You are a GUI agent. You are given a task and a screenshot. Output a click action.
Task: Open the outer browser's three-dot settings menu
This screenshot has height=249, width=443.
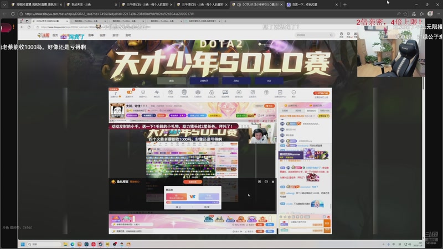[x=438, y=13]
